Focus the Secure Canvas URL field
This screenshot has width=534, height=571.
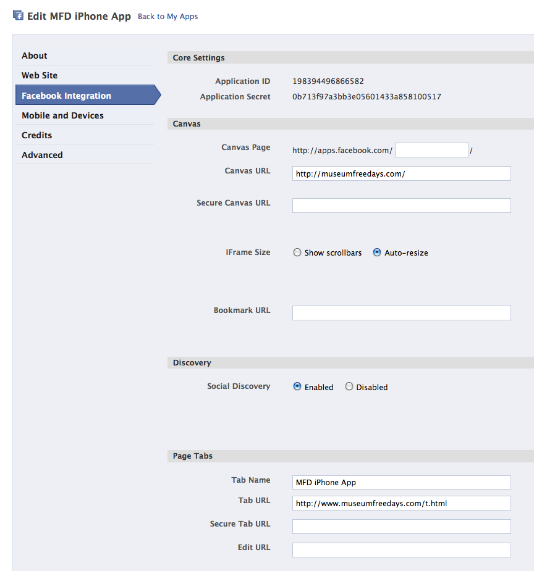(x=401, y=206)
